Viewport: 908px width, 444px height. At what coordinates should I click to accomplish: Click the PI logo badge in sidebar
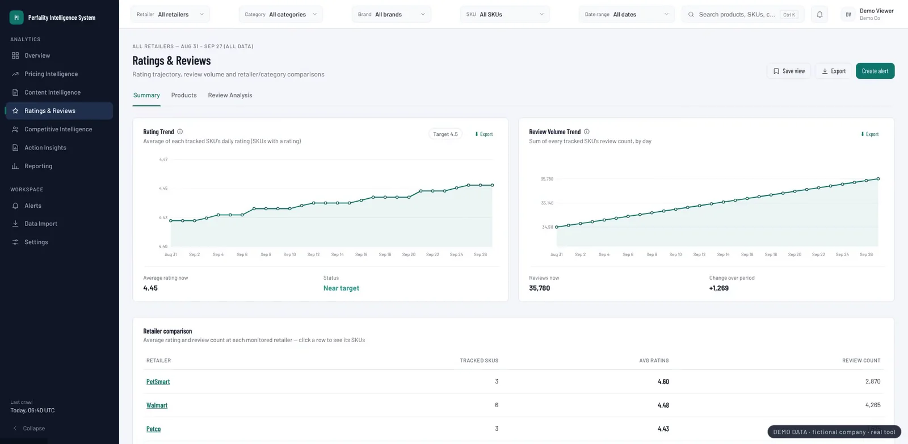coord(16,18)
